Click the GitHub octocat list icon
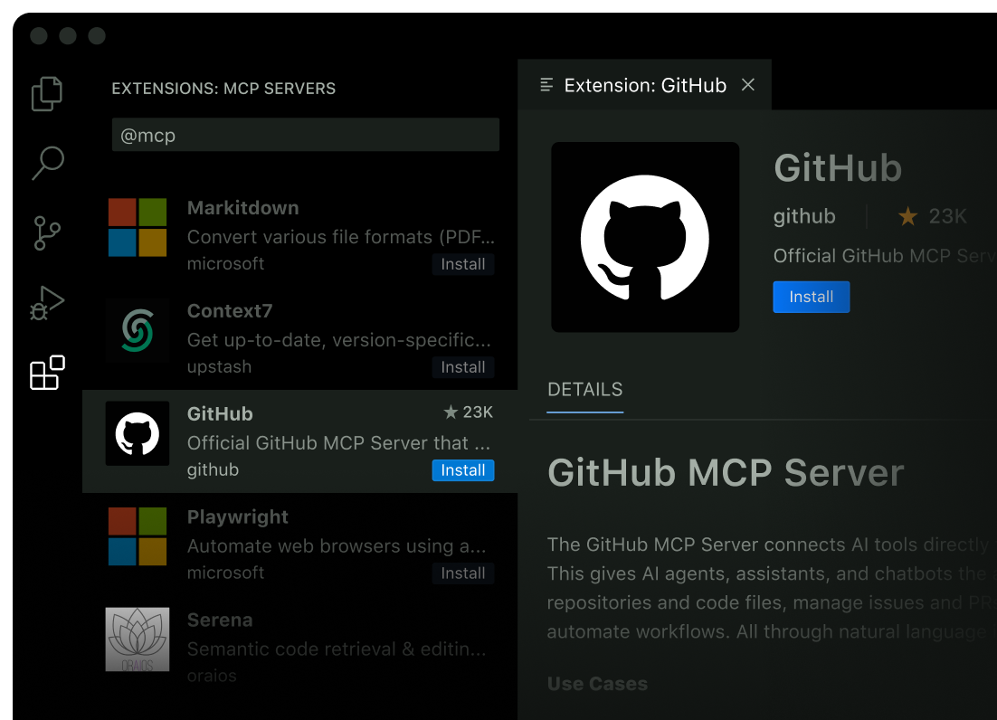Image resolution: width=997 pixels, height=720 pixels. click(138, 433)
